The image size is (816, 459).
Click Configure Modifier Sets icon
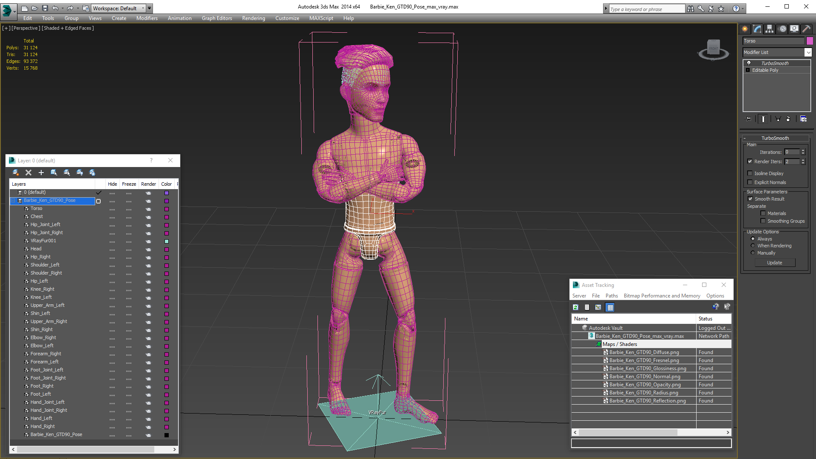pyautogui.click(x=803, y=119)
